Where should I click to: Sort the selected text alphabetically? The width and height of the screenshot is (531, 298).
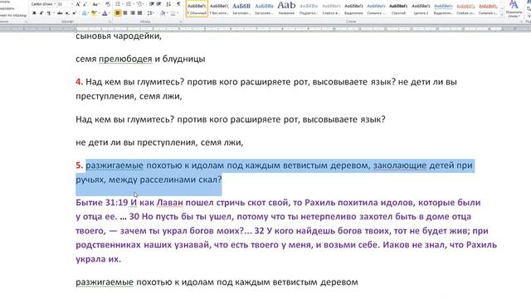click(x=168, y=4)
